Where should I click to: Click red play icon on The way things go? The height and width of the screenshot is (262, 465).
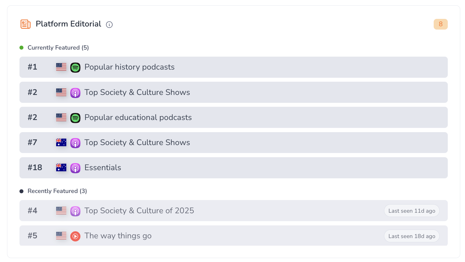click(75, 236)
